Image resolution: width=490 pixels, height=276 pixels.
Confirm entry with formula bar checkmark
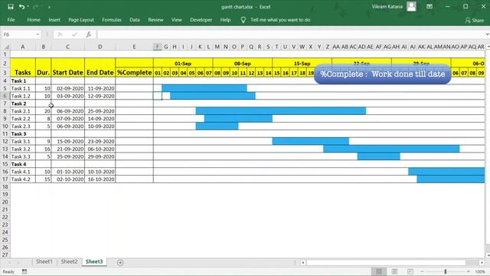74,34
